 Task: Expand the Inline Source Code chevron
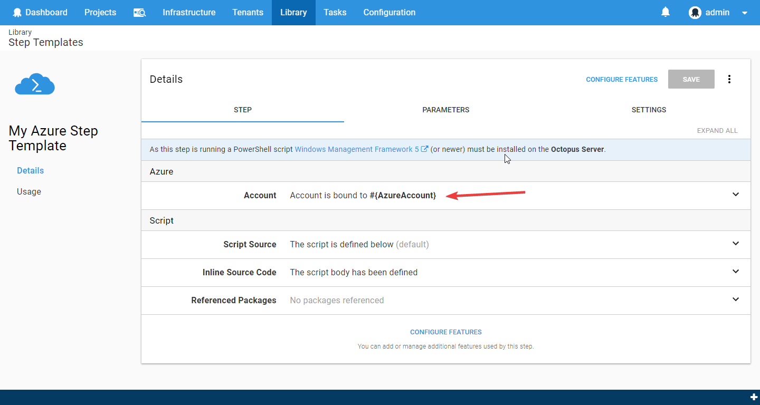pos(736,272)
